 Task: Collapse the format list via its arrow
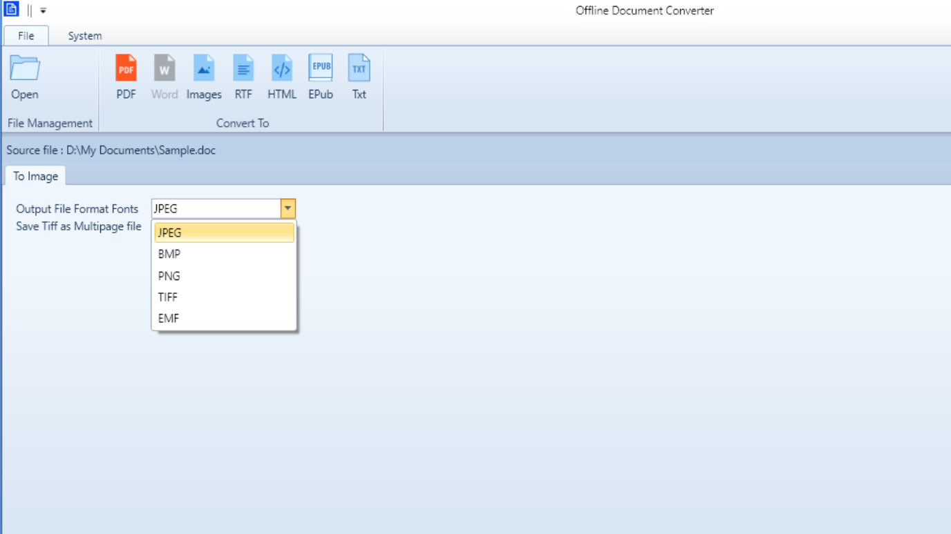(288, 208)
